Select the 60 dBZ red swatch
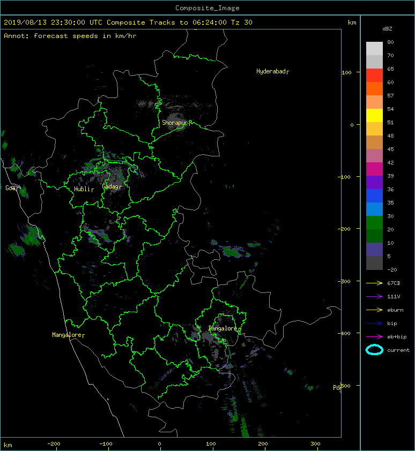 coord(374,75)
